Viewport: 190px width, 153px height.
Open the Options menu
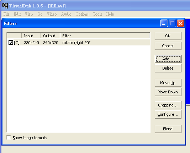click(82, 14)
